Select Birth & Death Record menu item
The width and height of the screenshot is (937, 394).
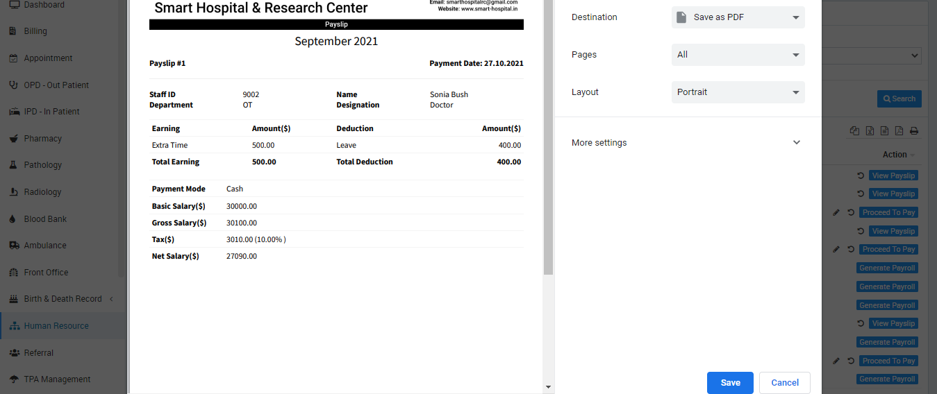63,299
